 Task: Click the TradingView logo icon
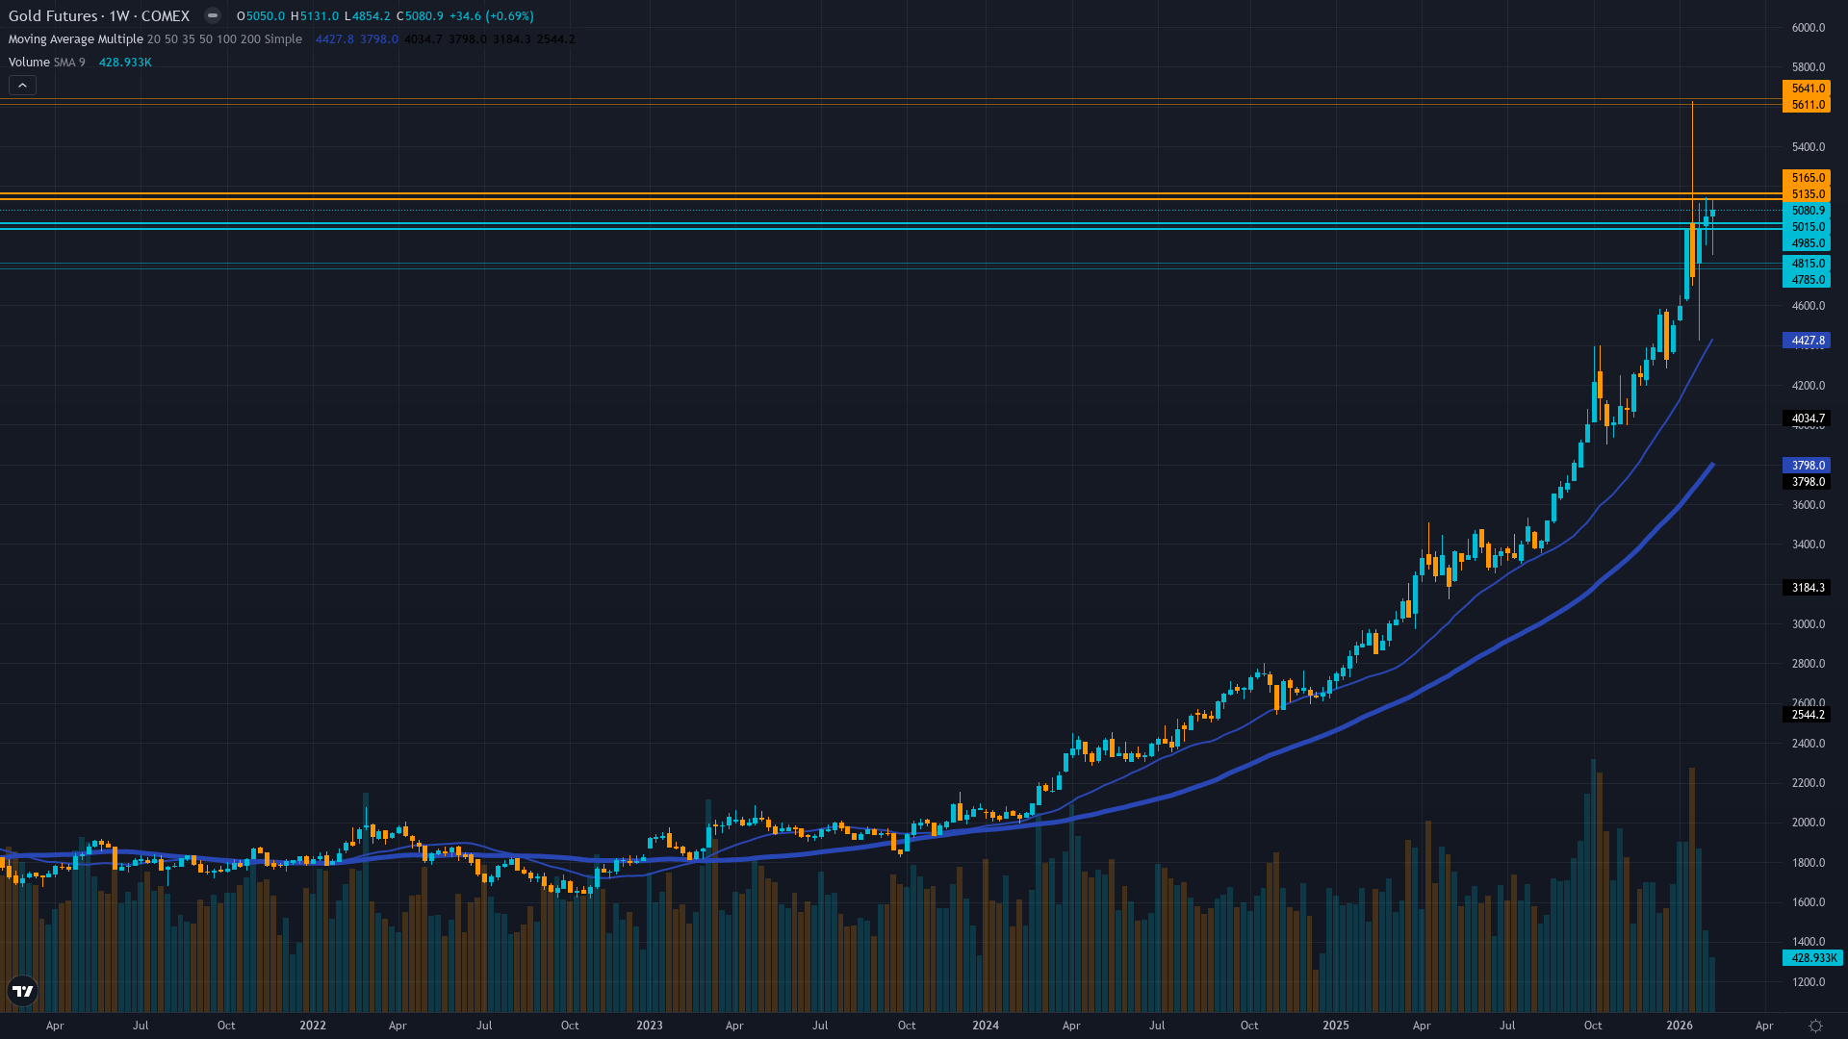tap(22, 991)
